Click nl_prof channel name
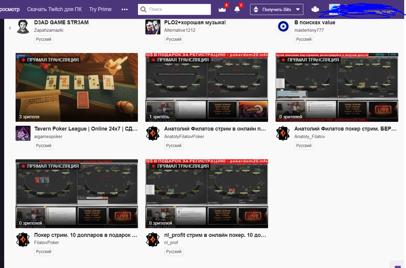406x268 pixels. (x=171, y=242)
